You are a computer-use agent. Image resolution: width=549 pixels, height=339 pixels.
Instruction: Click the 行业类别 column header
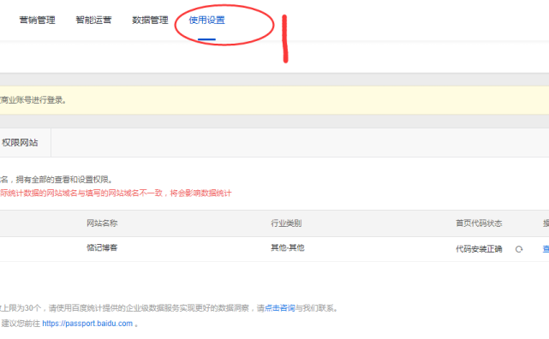pos(286,223)
